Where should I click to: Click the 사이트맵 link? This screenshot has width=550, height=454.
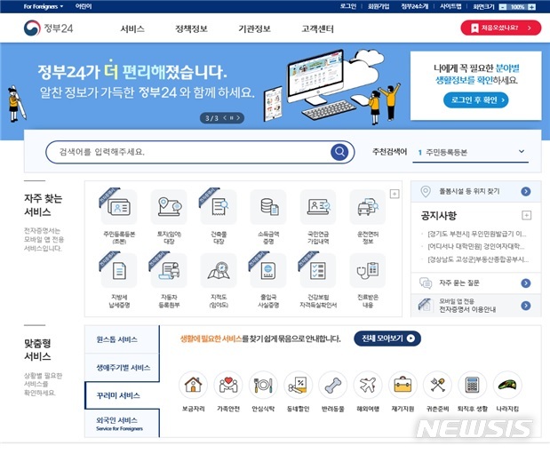point(450,6)
